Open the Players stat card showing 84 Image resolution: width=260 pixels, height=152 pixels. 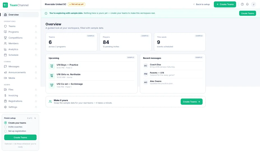tap(125, 42)
